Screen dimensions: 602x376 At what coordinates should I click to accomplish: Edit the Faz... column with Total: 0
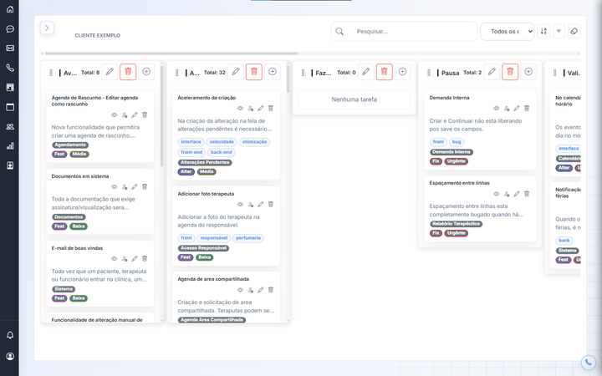[x=366, y=72]
